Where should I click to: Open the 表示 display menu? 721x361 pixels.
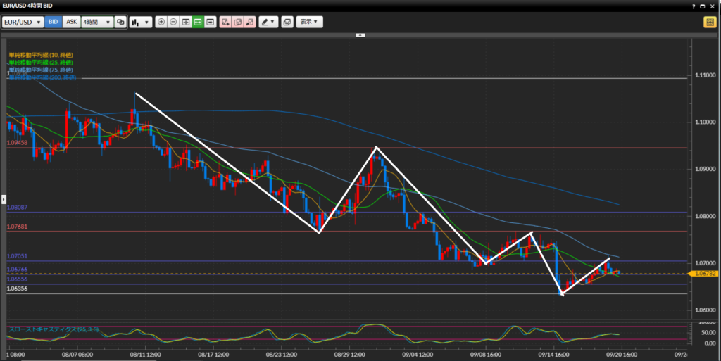[309, 22]
